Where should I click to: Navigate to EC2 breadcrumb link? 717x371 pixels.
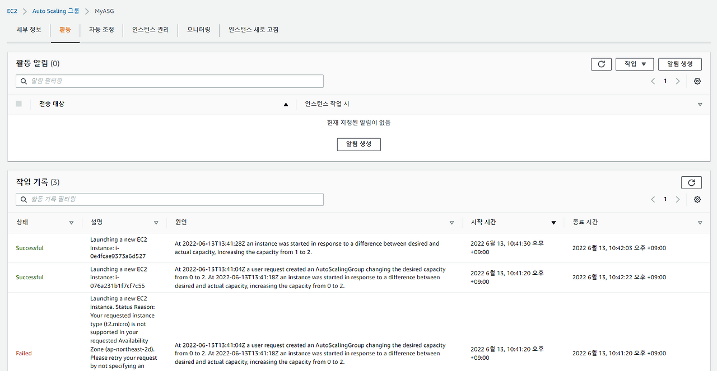click(x=12, y=11)
